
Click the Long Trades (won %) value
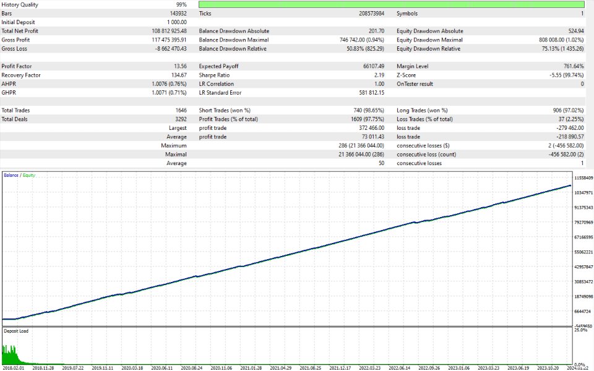click(x=568, y=111)
